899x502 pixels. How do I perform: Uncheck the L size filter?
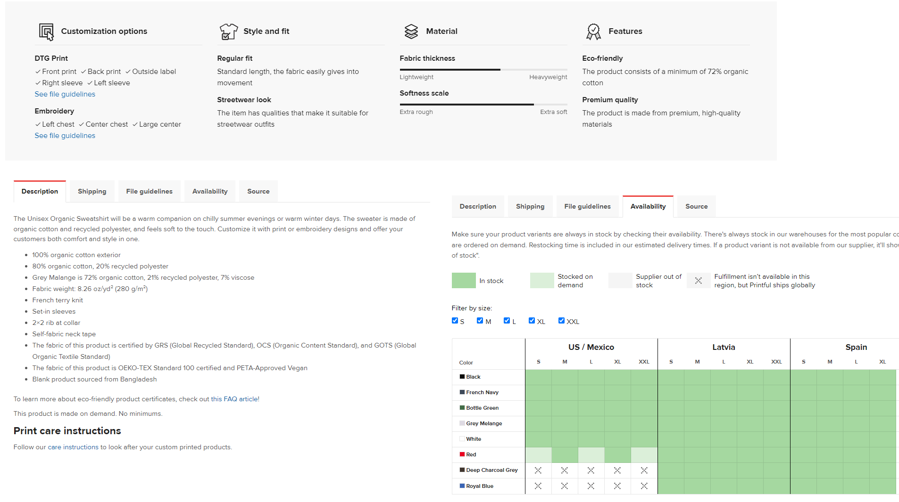tap(507, 321)
